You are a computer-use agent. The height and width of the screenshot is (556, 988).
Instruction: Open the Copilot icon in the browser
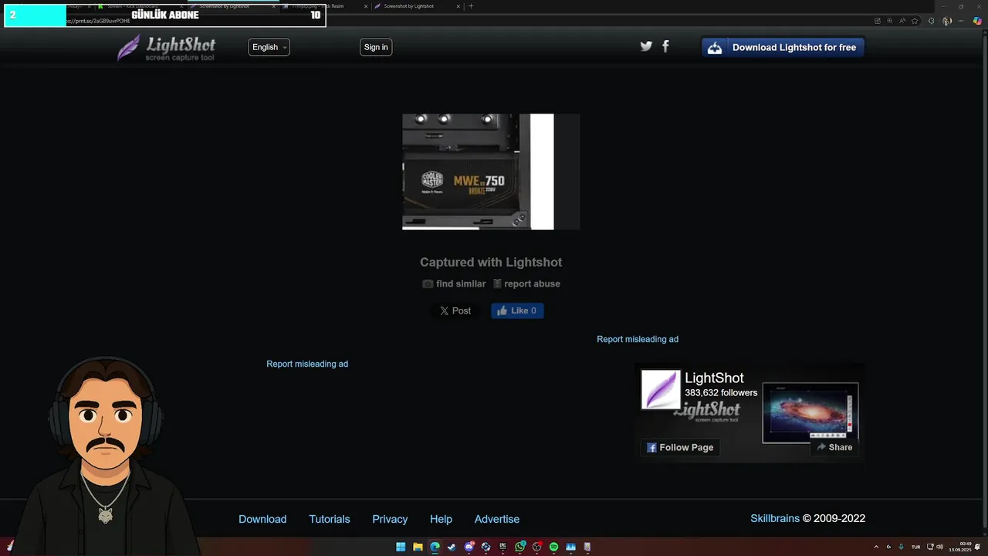(978, 21)
